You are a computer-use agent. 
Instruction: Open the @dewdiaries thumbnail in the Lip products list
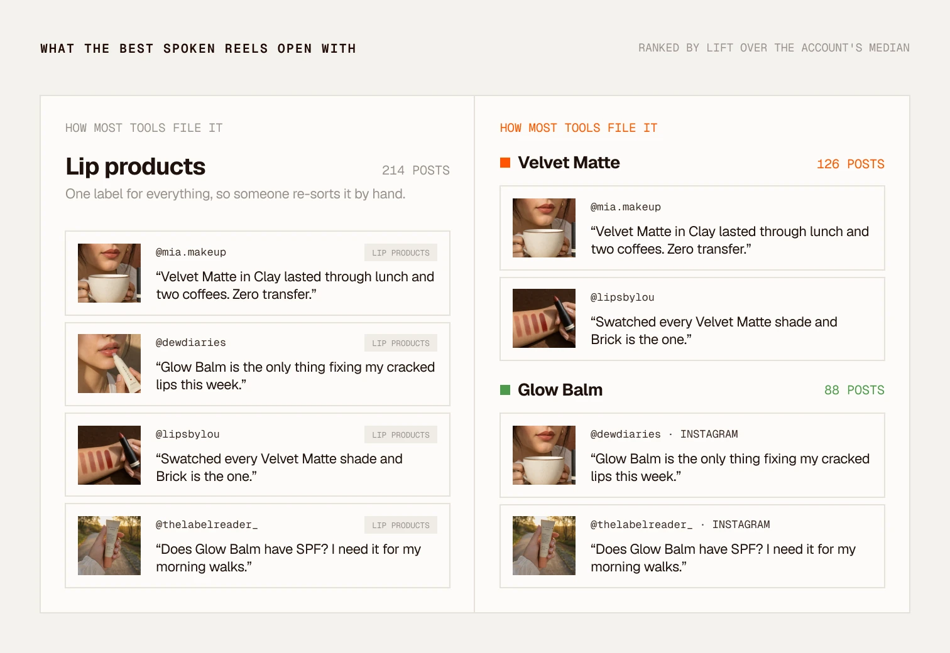coord(109,364)
